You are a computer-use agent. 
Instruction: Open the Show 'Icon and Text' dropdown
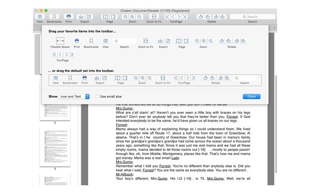74,96
